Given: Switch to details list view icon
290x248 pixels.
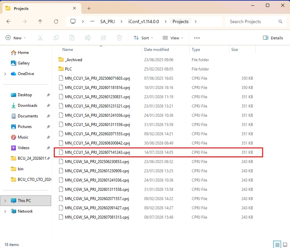Looking at the screenshot, I should click(277, 245).
